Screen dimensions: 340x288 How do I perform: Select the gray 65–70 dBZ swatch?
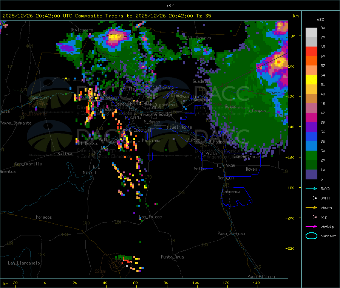[x=311, y=42]
